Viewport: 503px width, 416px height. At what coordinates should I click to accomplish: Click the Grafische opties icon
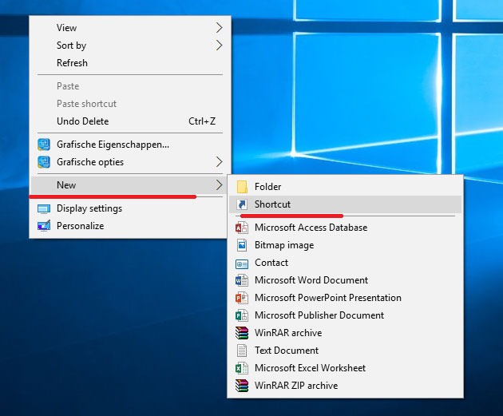click(44, 162)
